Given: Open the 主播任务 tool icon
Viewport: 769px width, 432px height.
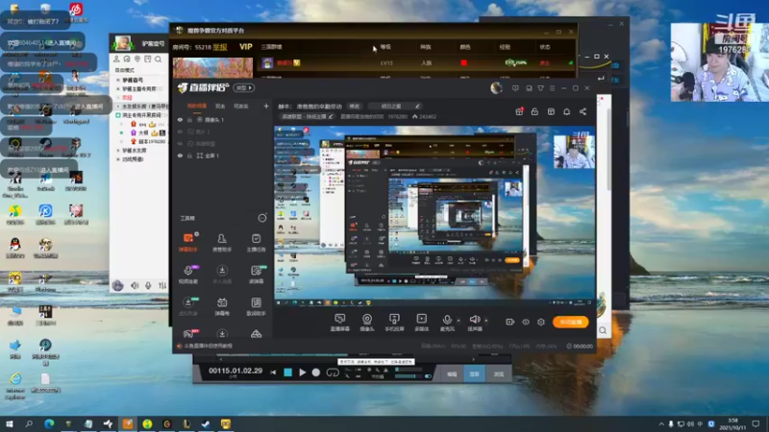Looking at the screenshot, I should point(256,242).
